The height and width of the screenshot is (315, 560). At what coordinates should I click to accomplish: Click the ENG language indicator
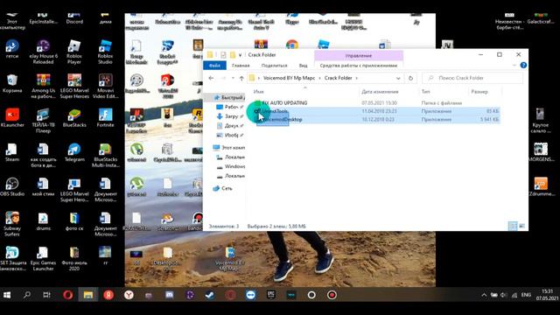tap(526, 295)
